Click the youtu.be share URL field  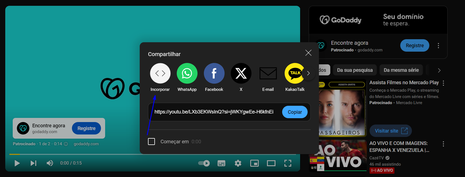point(214,112)
